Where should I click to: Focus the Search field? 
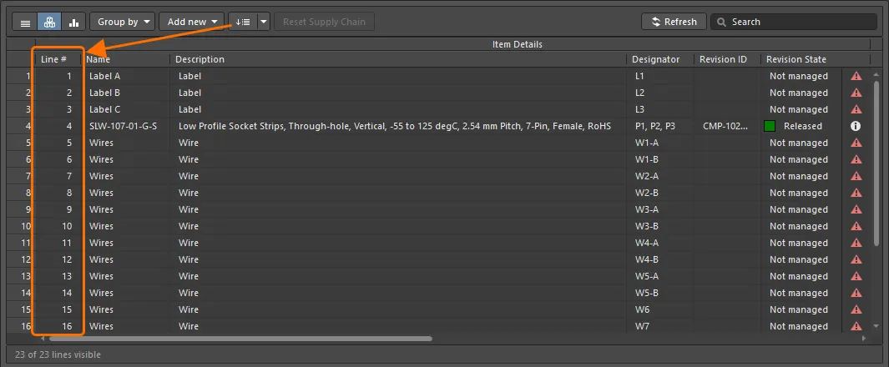793,22
